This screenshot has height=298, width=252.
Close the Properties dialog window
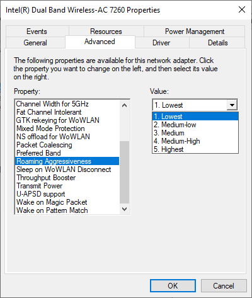pos(242,9)
